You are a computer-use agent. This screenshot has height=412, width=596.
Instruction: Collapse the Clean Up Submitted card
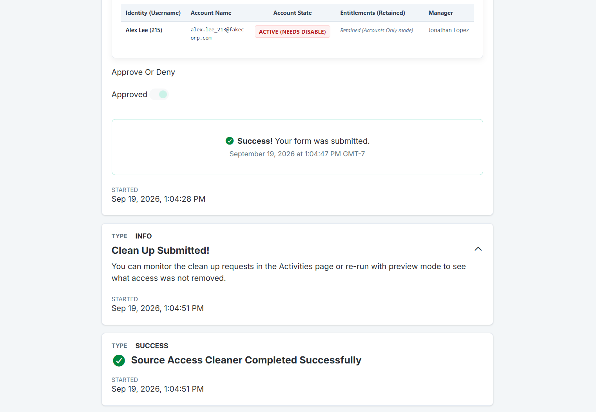click(x=478, y=249)
